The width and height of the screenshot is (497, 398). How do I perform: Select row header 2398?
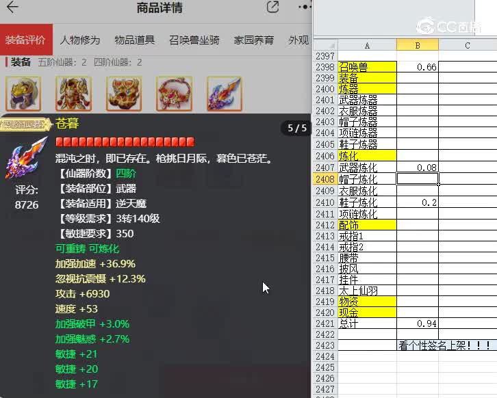[326, 67]
